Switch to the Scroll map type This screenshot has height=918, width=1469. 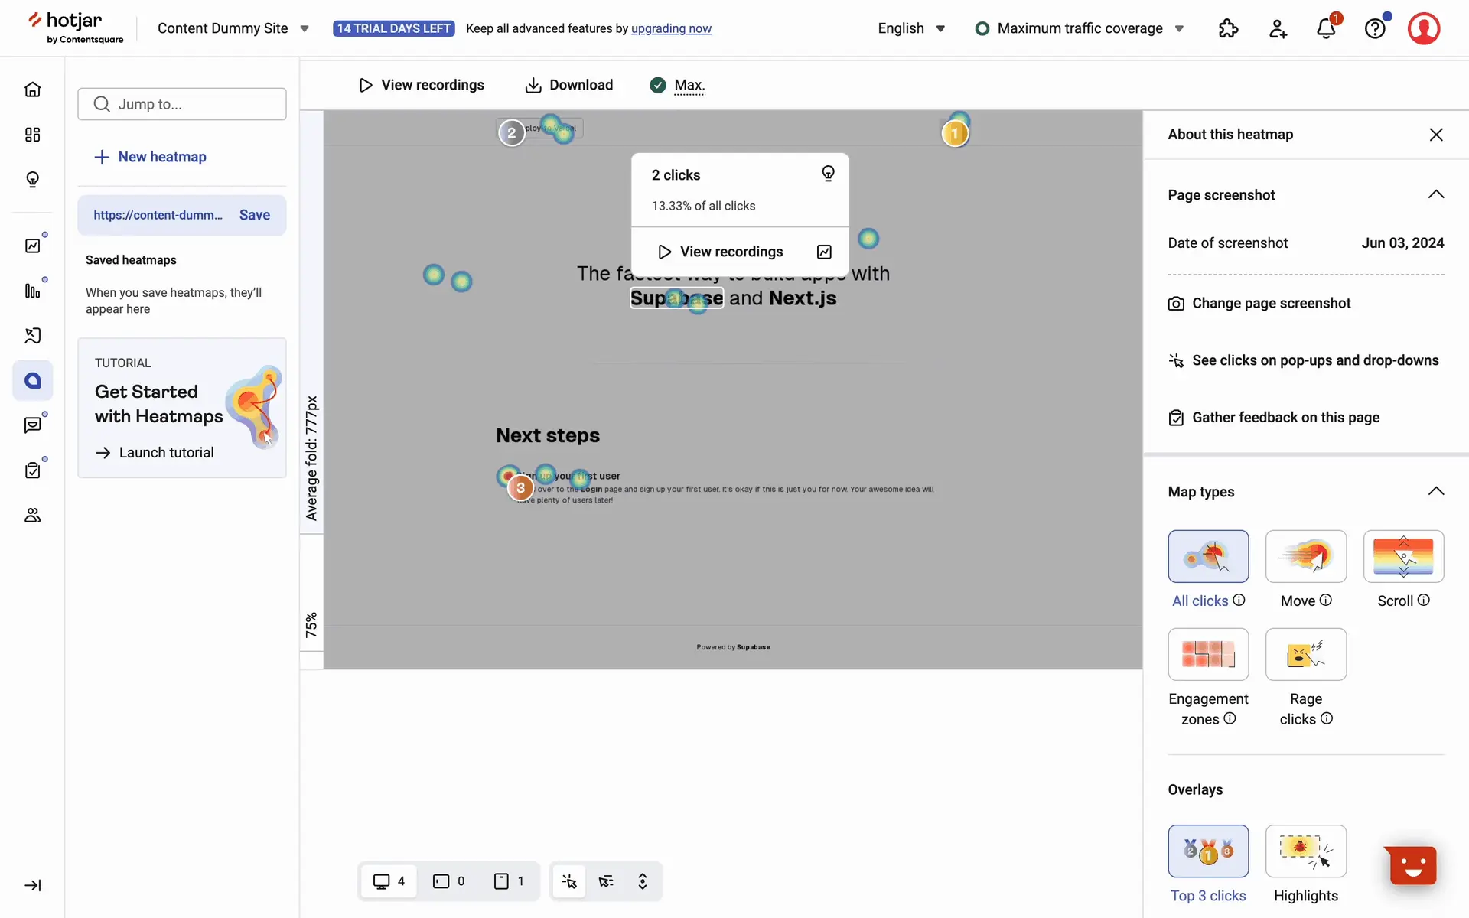point(1402,556)
